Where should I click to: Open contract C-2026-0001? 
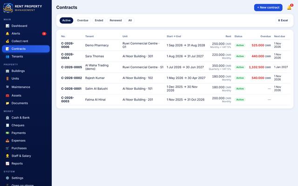coord(71,89)
